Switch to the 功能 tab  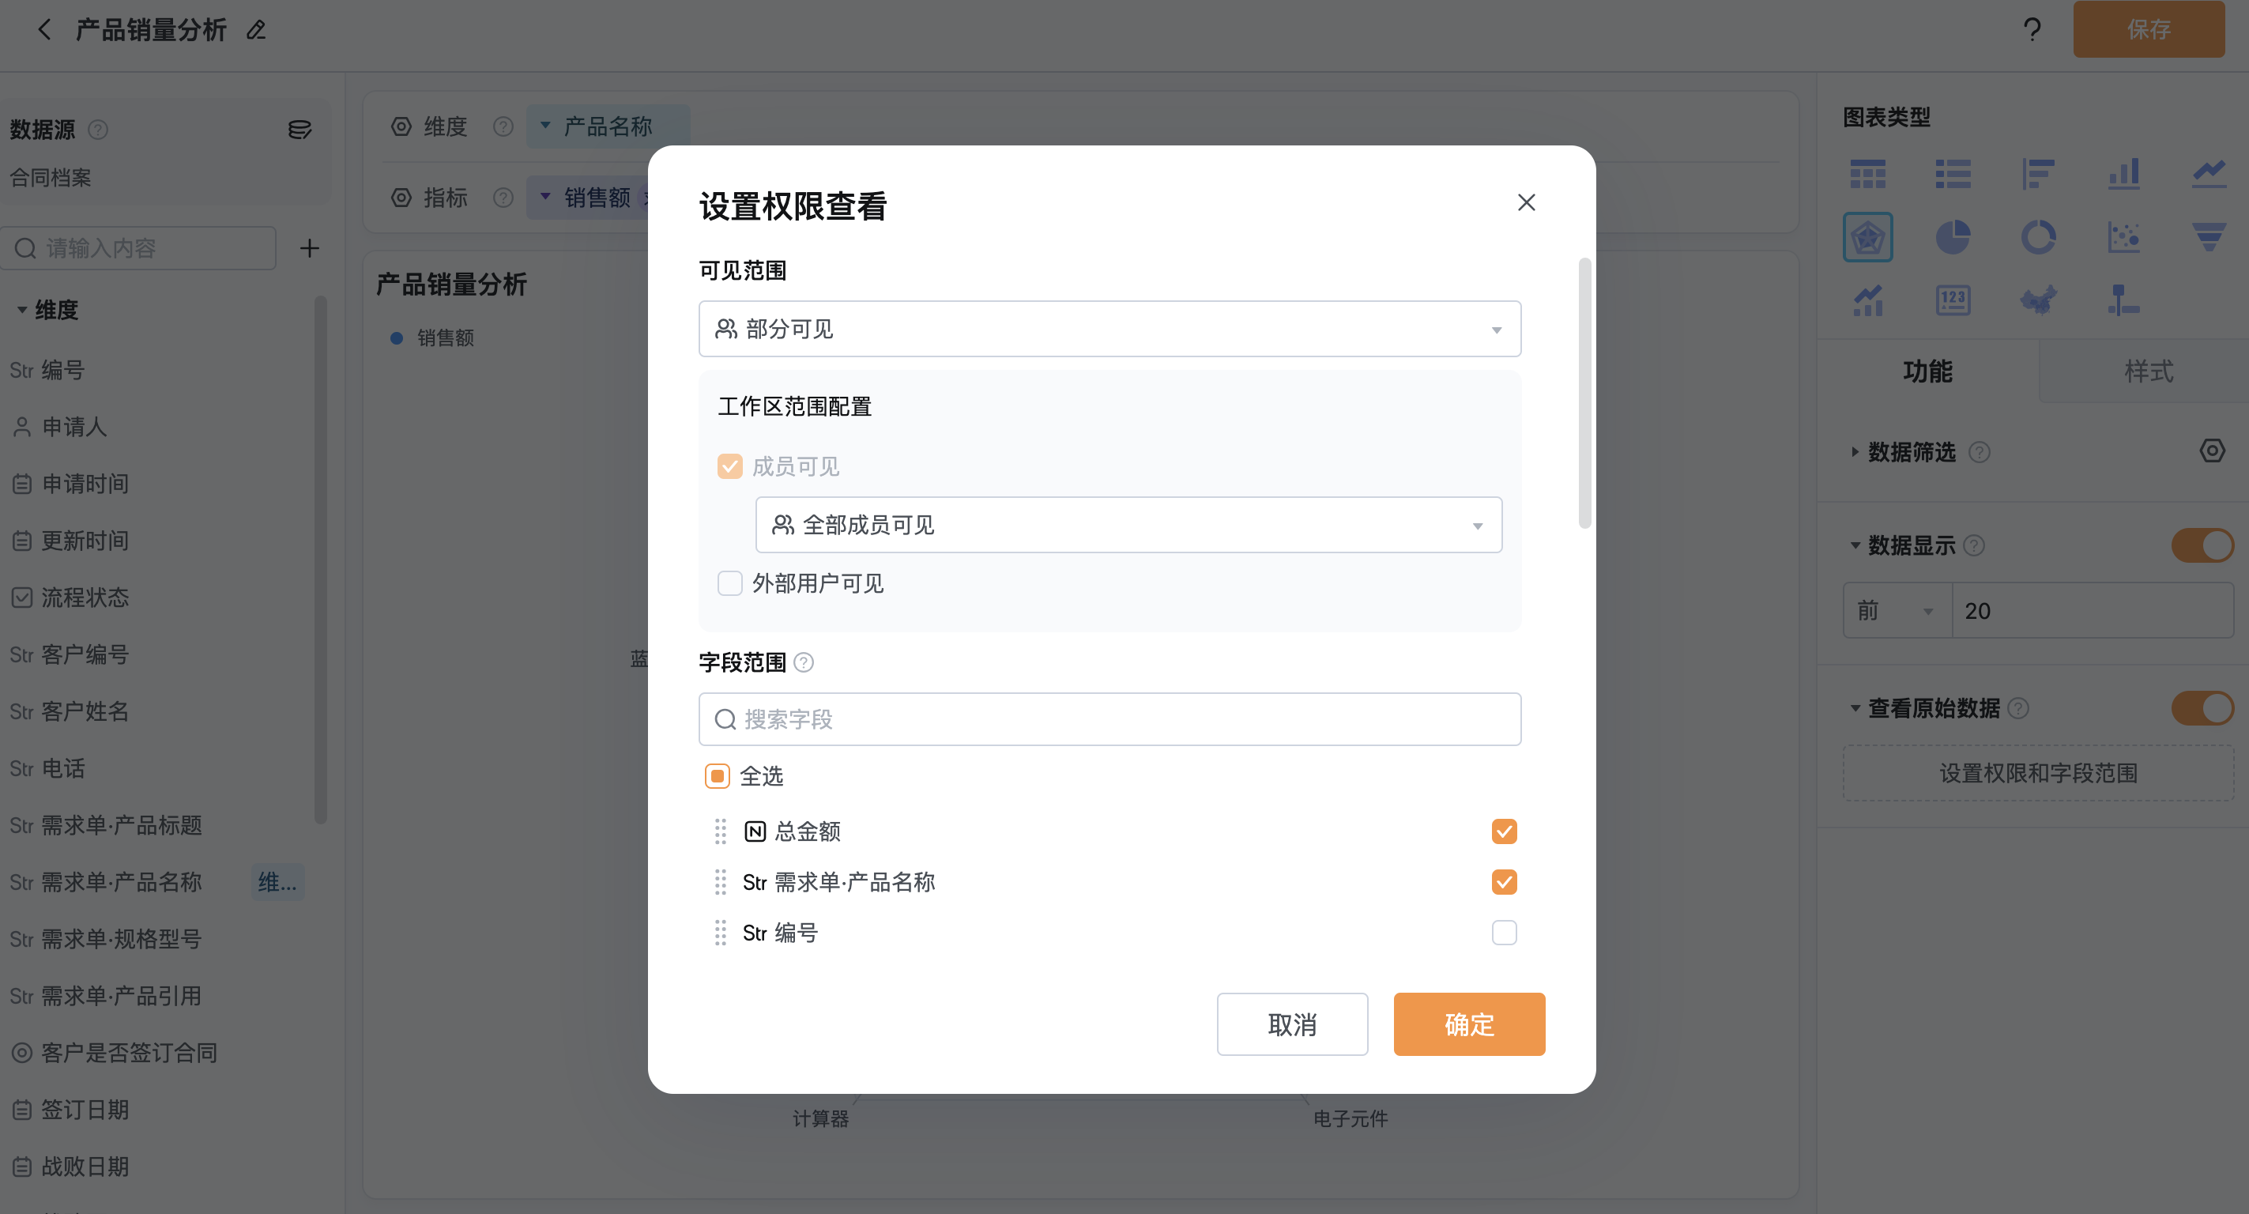coord(1927,371)
